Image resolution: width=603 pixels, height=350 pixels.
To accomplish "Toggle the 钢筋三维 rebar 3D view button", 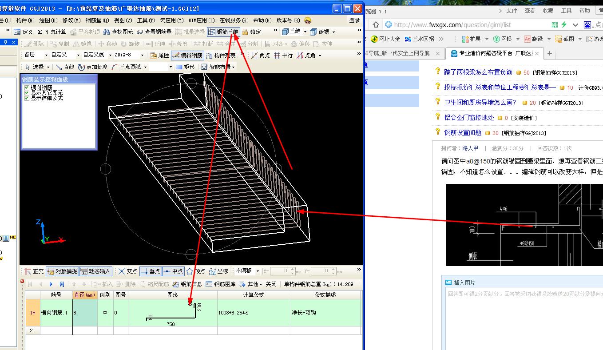I will pos(223,32).
